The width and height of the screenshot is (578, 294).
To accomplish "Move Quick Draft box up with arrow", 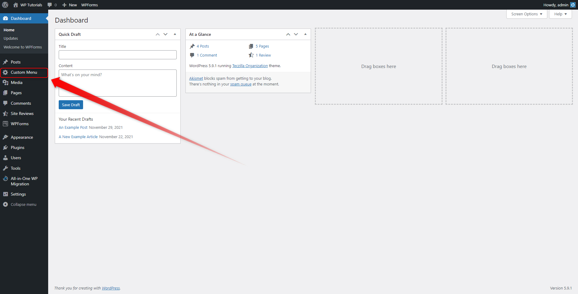I will pyautogui.click(x=158, y=34).
